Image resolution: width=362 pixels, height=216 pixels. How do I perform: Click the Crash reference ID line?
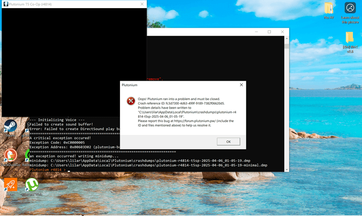click(x=181, y=103)
